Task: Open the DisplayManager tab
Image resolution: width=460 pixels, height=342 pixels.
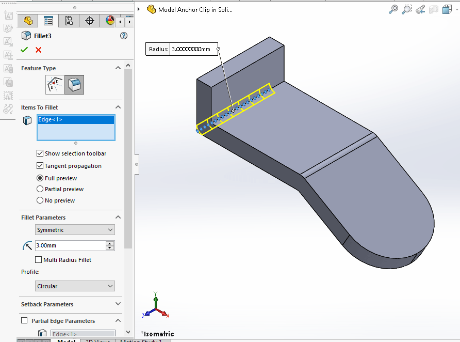Action: pyautogui.click(x=109, y=21)
